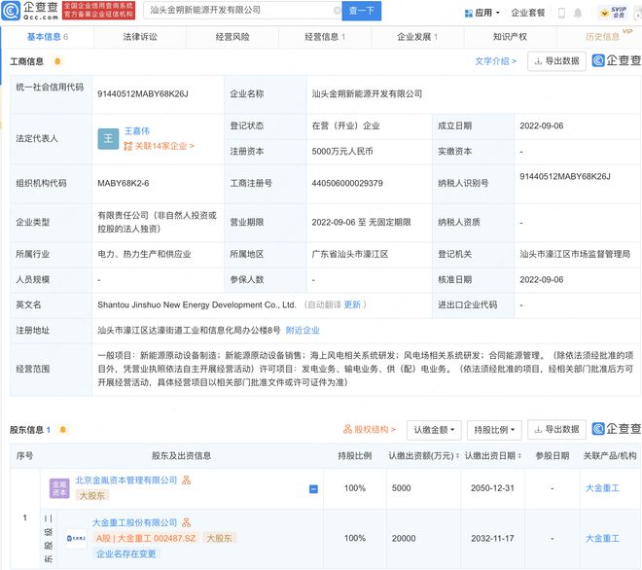Sort by 认缴出资日期 column header

tap(493, 456)
